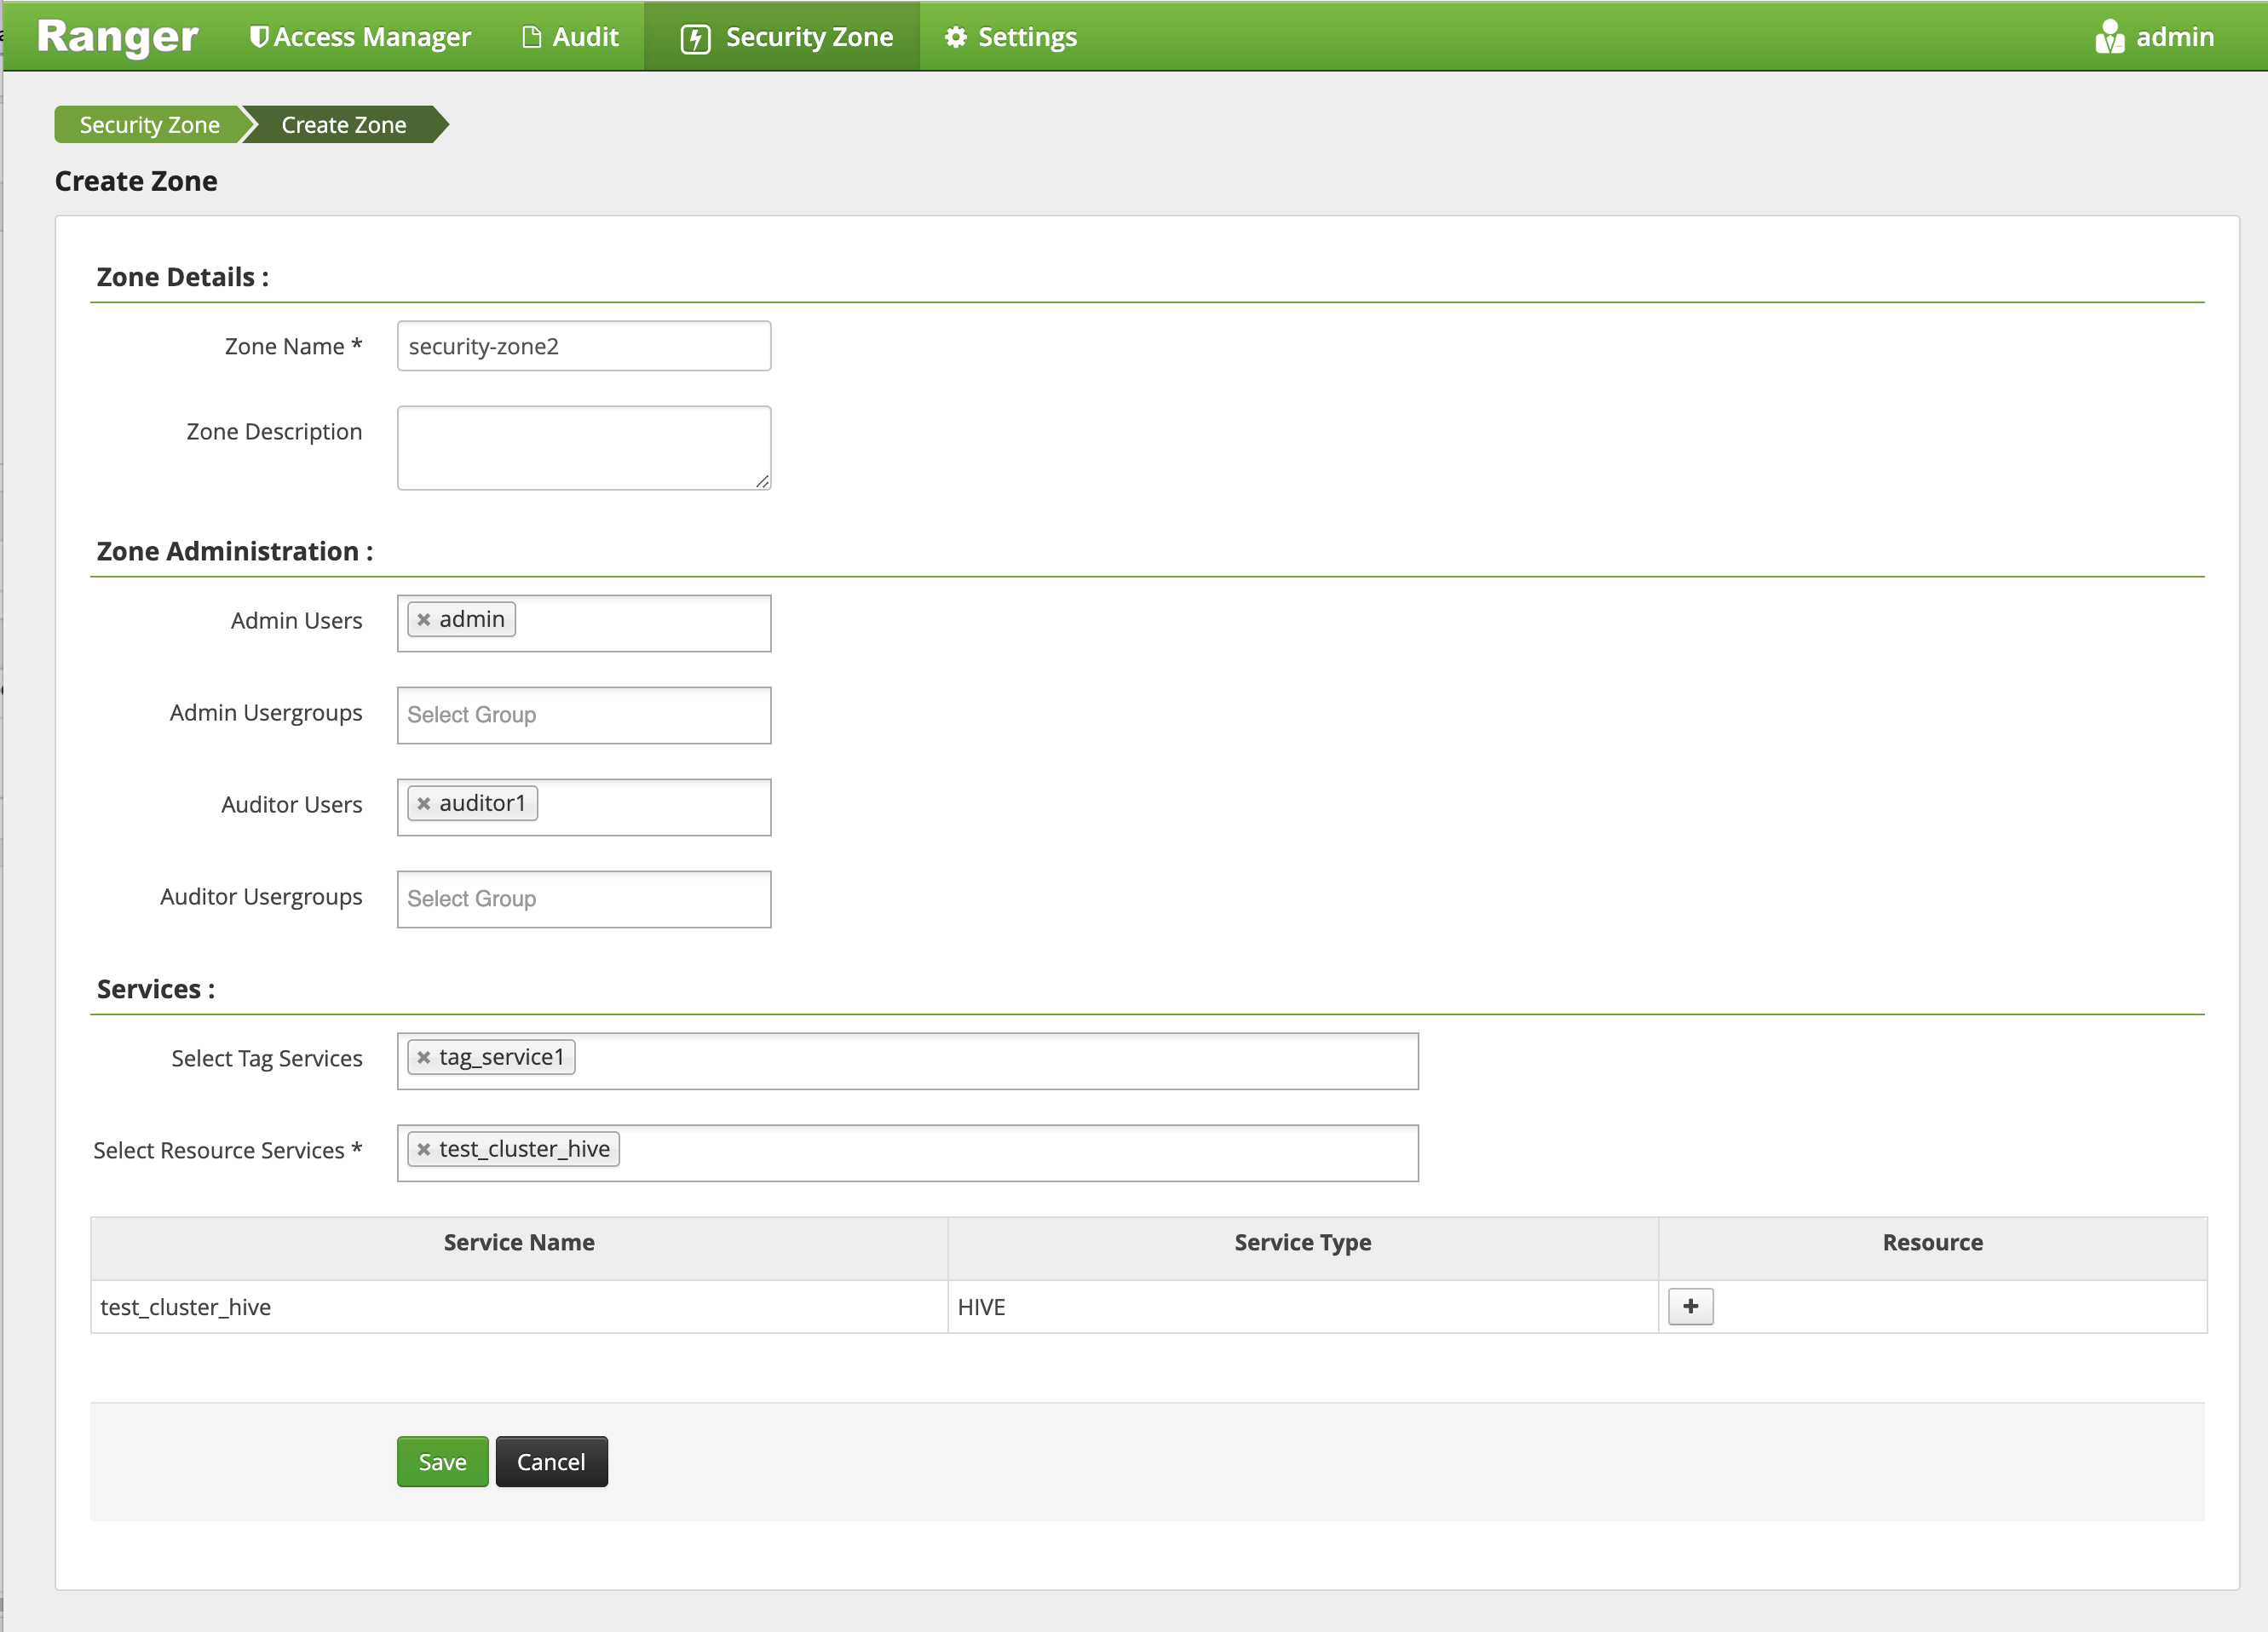Screen dimensions: 2268x1632
Task: Click the test_cluster_hive chip label
Action: (x=525, y=1149)
